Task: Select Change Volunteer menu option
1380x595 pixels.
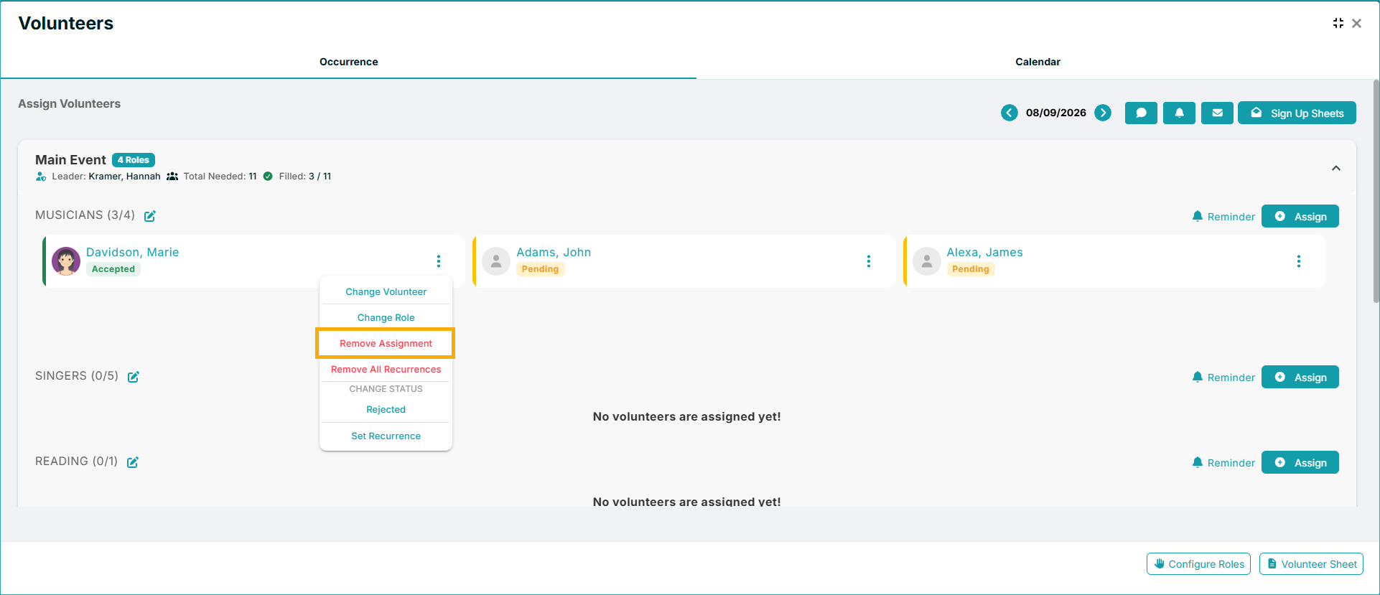Action: coord(386,291)
